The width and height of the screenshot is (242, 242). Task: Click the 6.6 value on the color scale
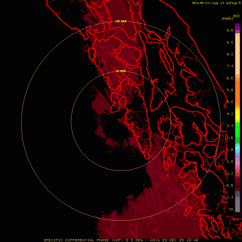point(230,78)
